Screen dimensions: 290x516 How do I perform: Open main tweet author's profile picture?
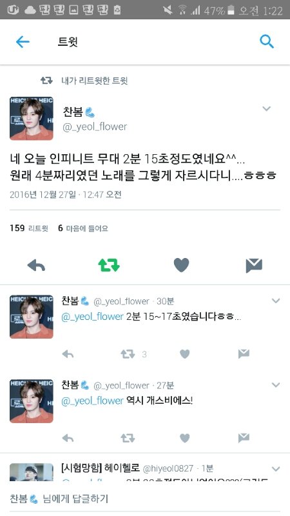coord(31,119)
